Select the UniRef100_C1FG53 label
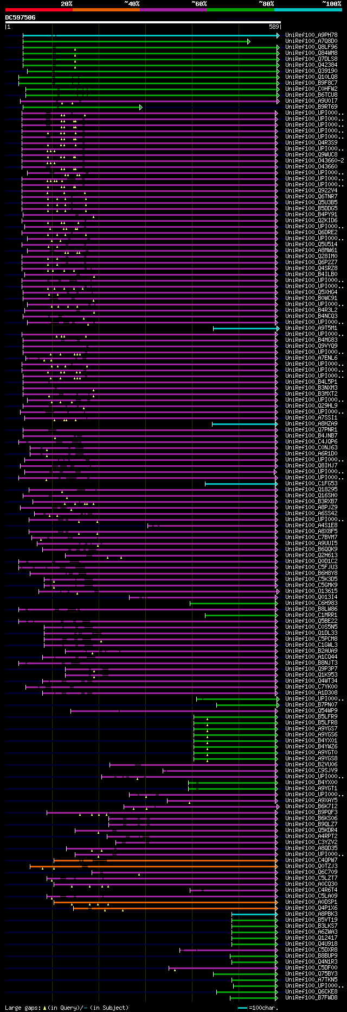347x1012 pixels. (311, 483)
